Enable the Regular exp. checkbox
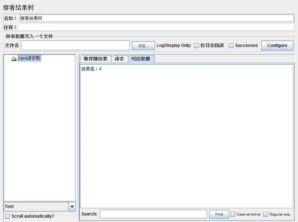Viewport: 298px width, 222px height. tap(266, 214)
